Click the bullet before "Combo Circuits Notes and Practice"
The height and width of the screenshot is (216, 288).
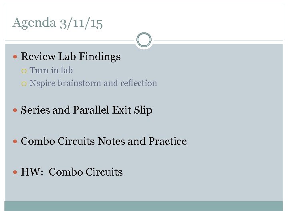[16, 142]
